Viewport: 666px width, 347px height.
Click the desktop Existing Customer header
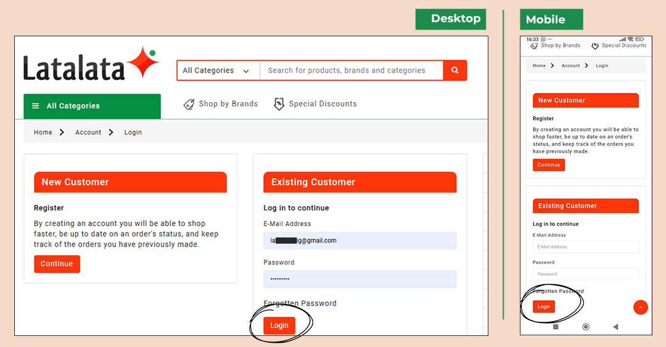(360, 182)
